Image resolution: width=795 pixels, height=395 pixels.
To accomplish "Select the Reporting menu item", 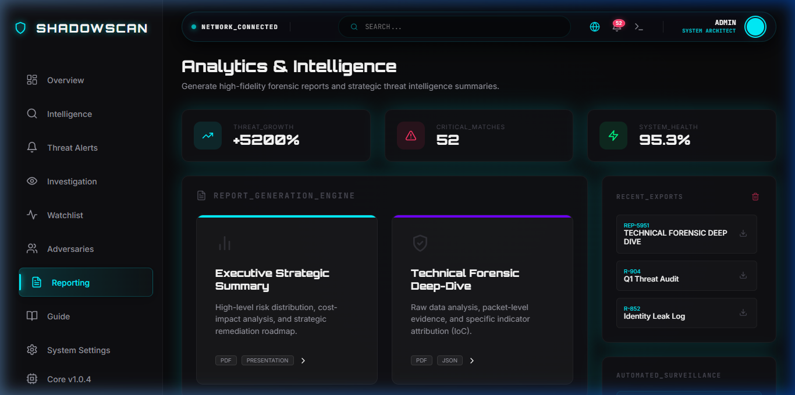I will pyautogui.click(x=86, y=282).
